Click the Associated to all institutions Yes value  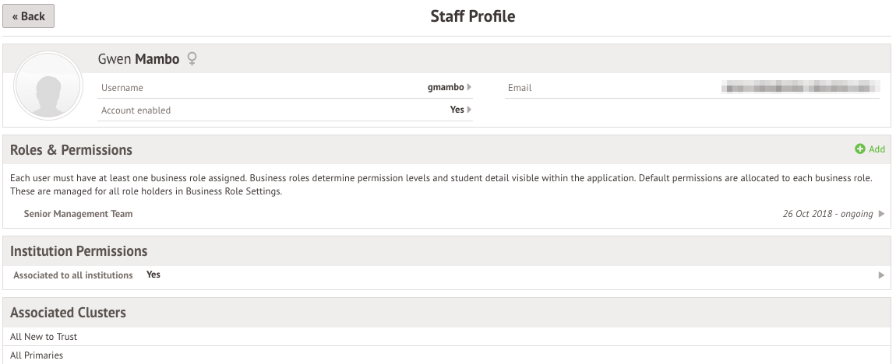(153, 275)
